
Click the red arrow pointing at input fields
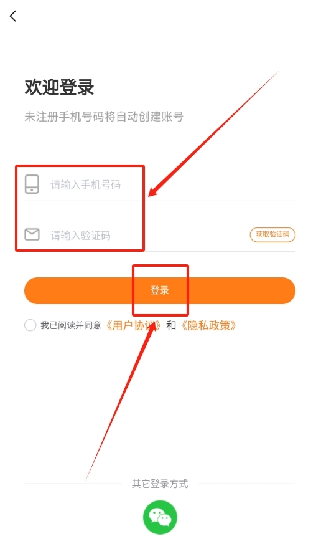214,133
